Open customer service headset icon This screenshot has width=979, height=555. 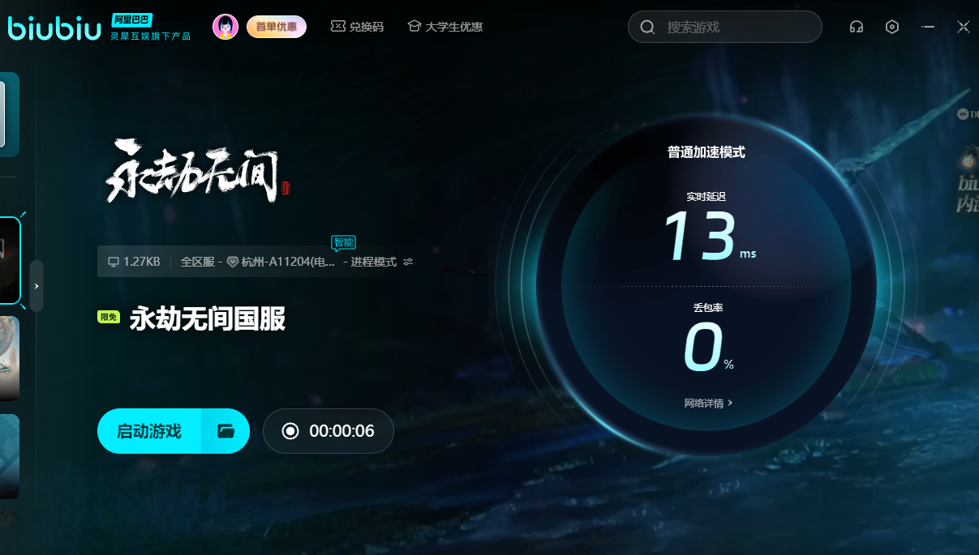coord(856,27)
